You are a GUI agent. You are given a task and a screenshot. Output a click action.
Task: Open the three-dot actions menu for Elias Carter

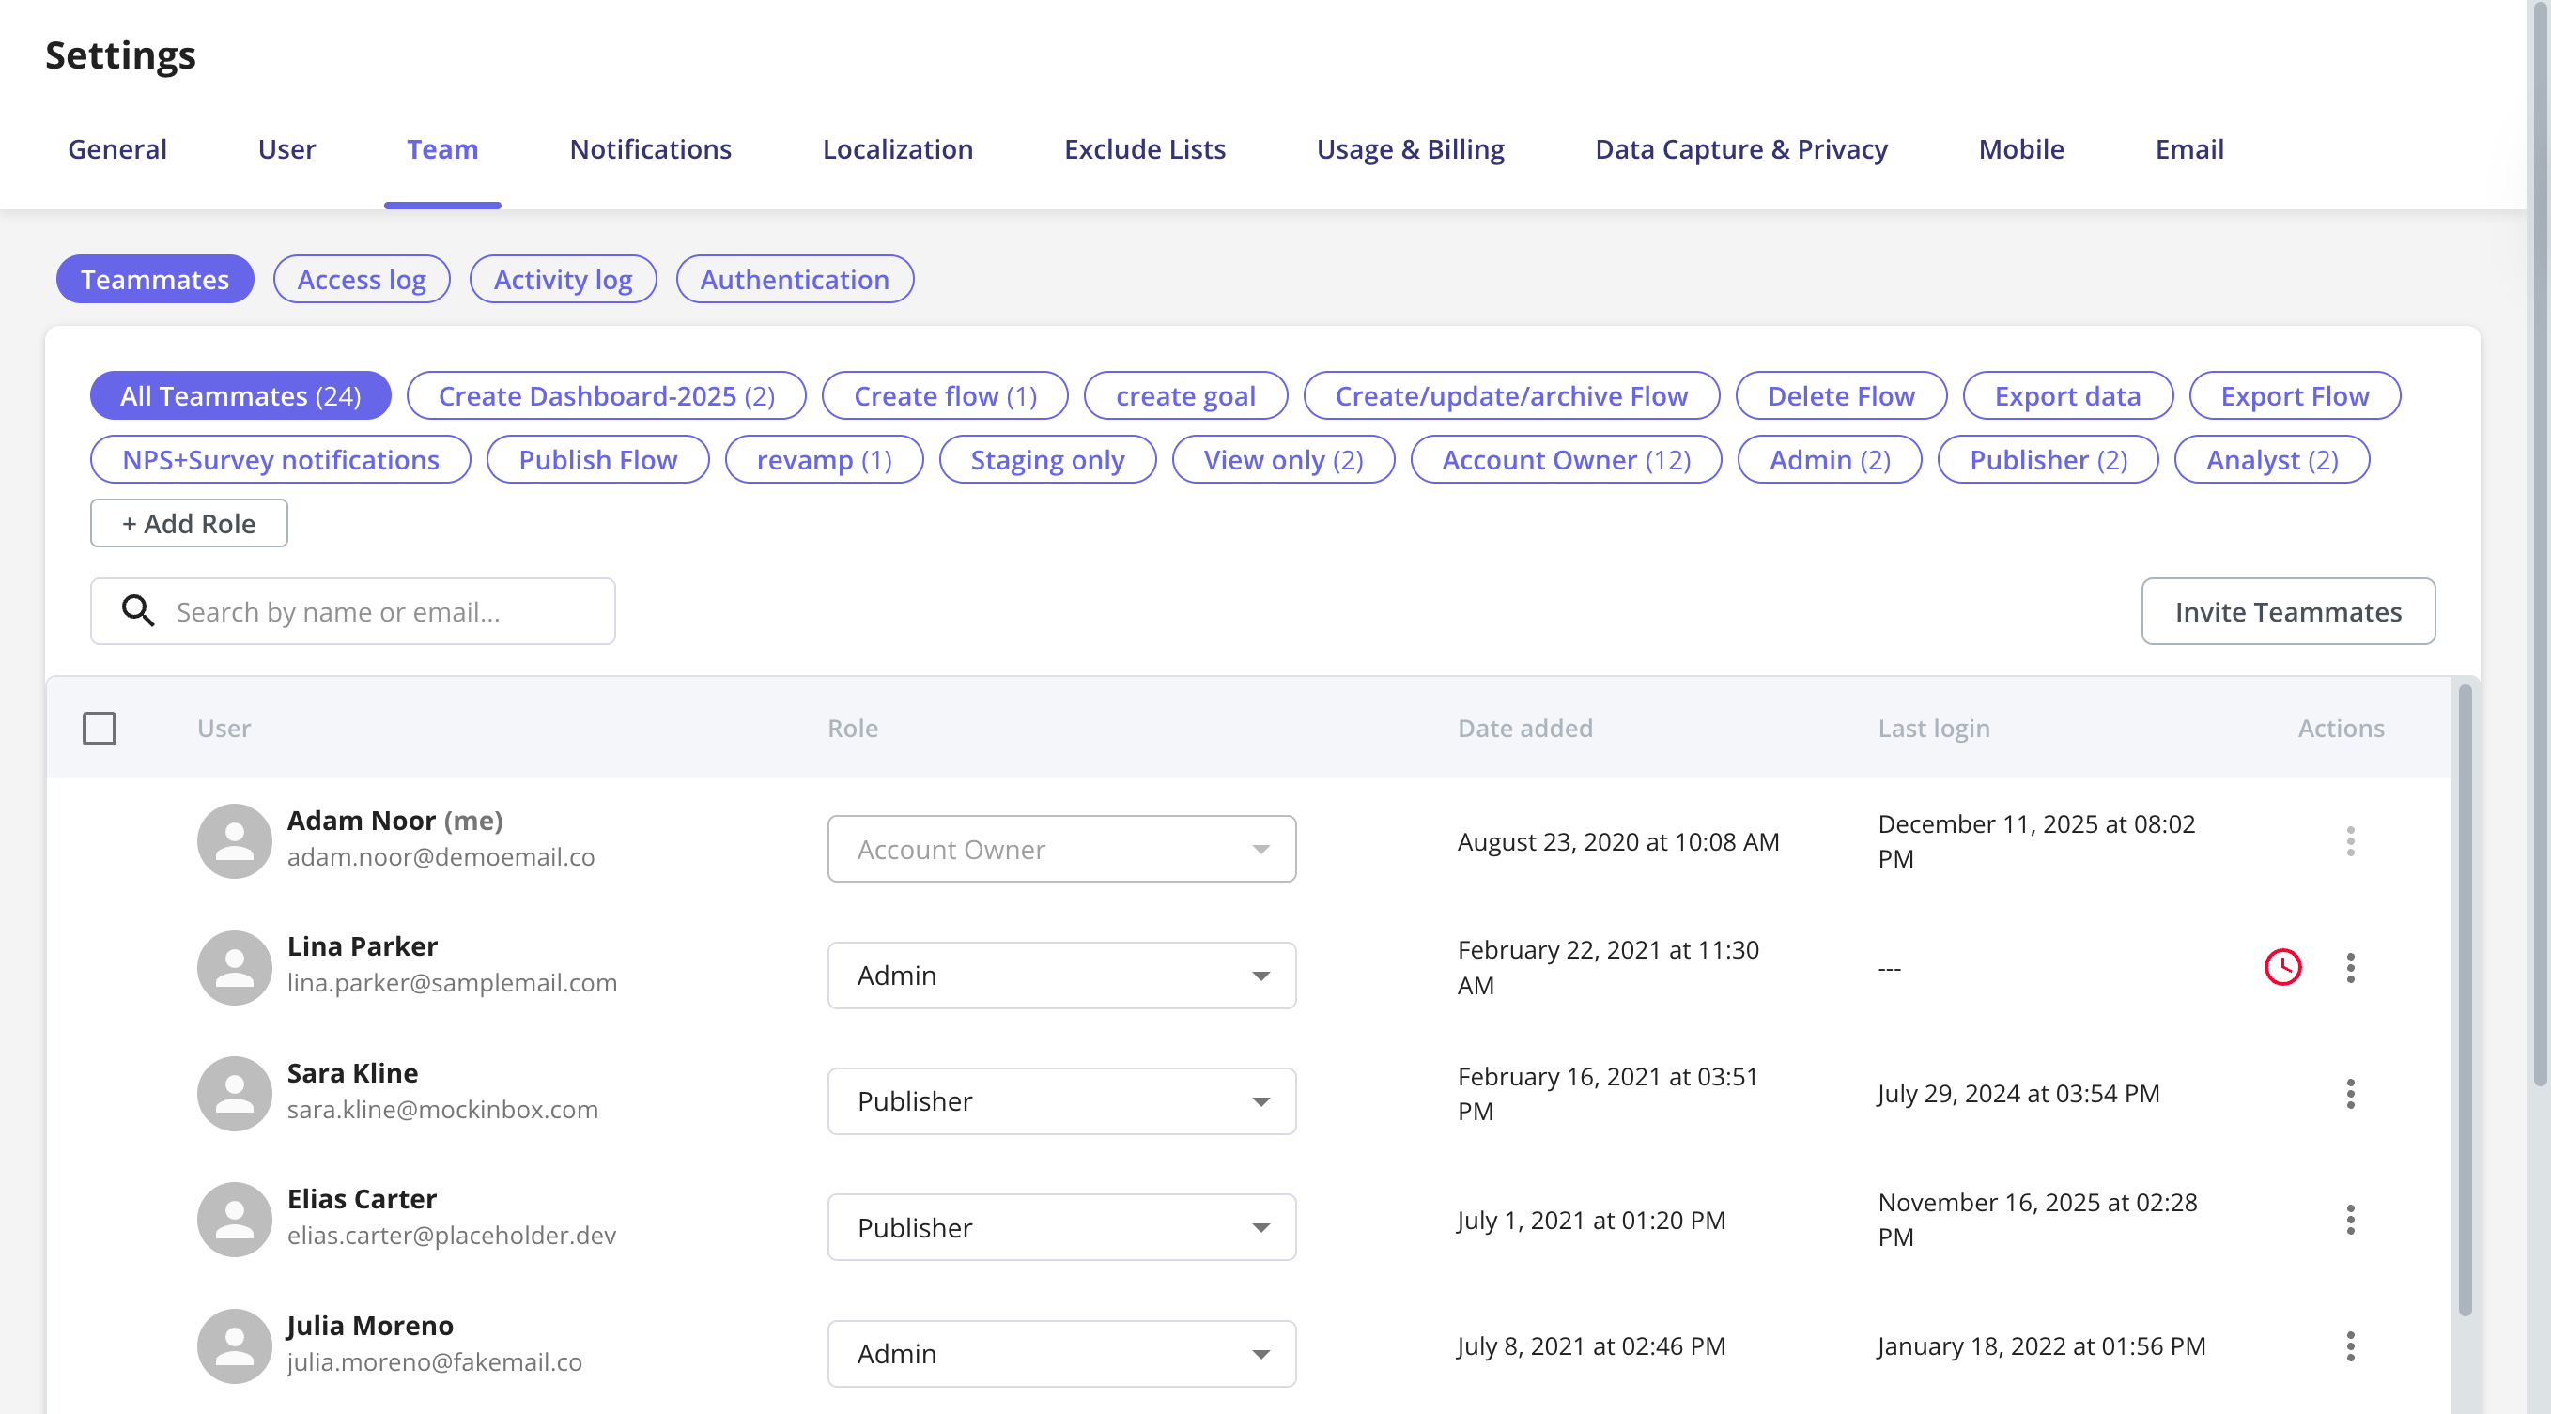click(2350, 1220)
